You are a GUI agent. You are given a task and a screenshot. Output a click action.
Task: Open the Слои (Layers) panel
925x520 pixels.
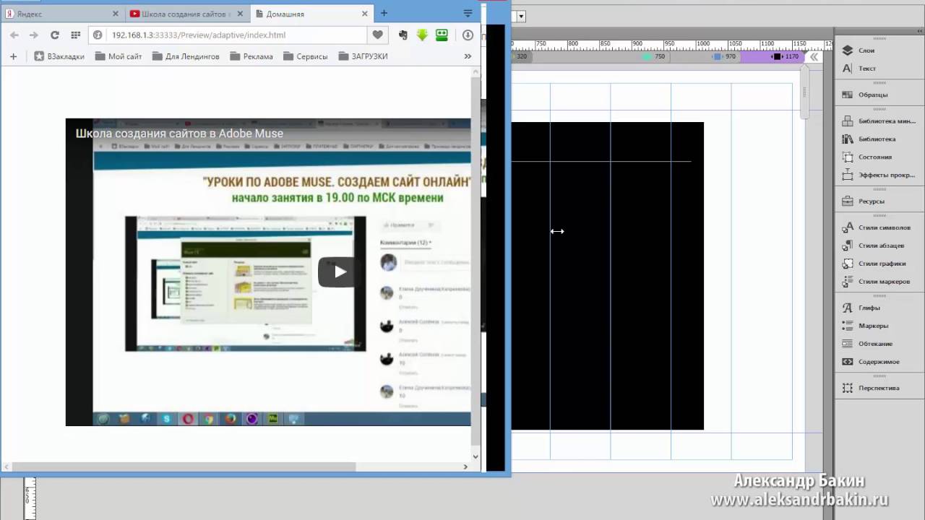858,51
